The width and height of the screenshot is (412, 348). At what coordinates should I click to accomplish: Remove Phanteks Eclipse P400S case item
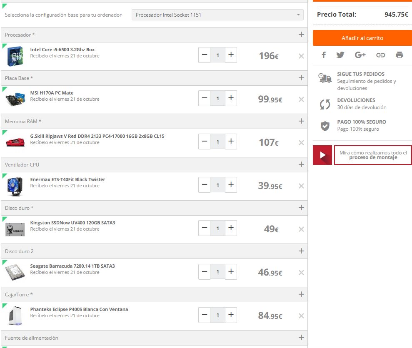point(301,316)
